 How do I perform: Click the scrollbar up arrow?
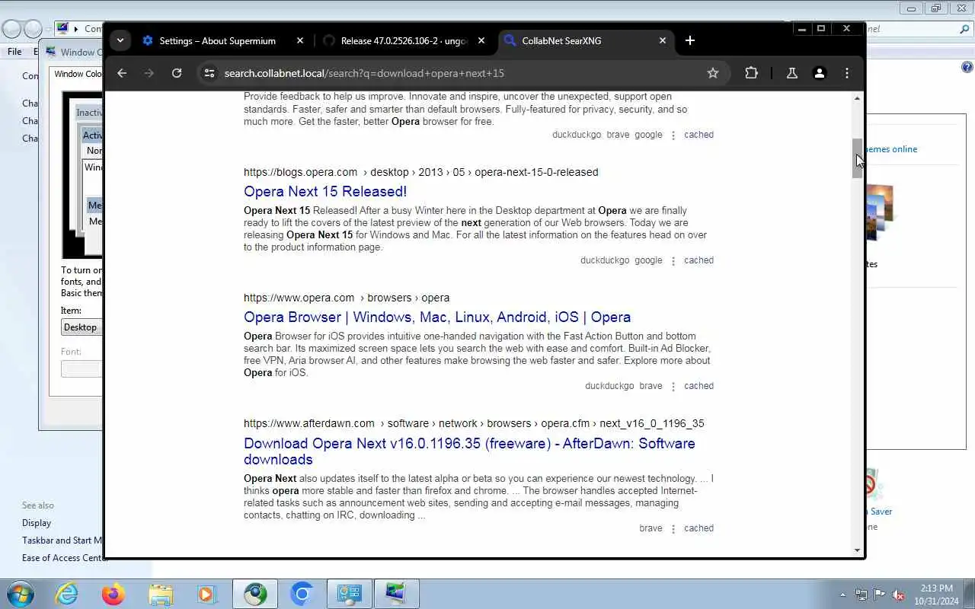coord(857,98)
